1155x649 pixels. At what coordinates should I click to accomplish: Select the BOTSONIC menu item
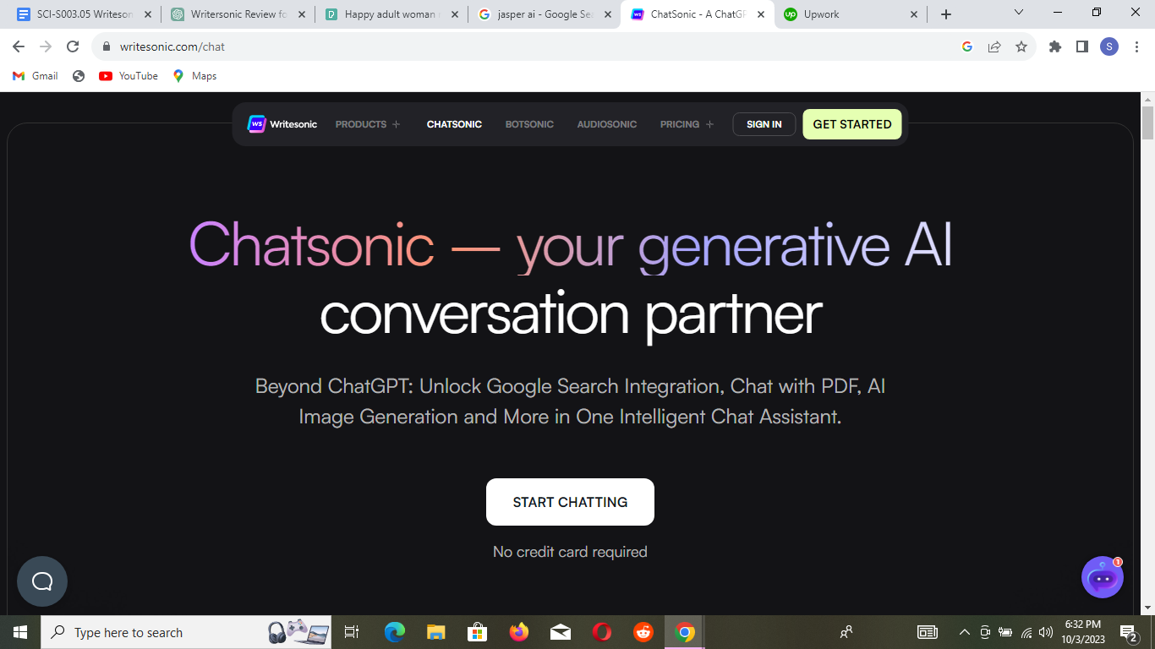pyautogui.click(x=529, y=123)
